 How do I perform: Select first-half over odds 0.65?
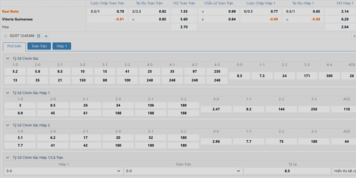coord(303,12)
